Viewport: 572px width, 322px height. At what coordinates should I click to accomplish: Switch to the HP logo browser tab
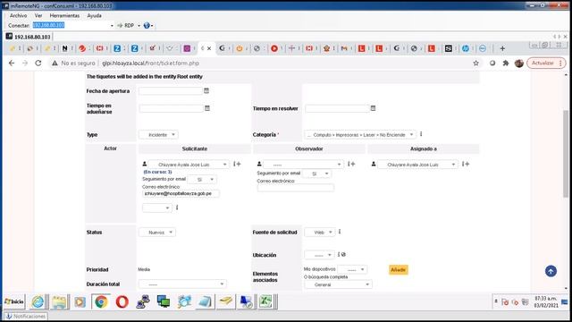[466, 48]
